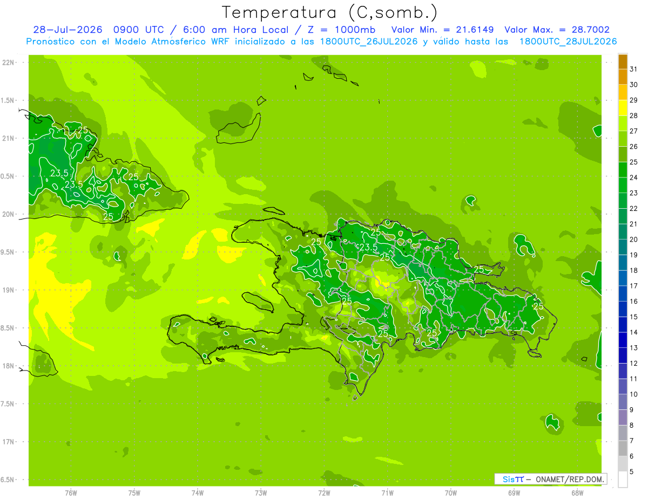Click the blue legend swatch between 17 and 18

tap(623, 278)
